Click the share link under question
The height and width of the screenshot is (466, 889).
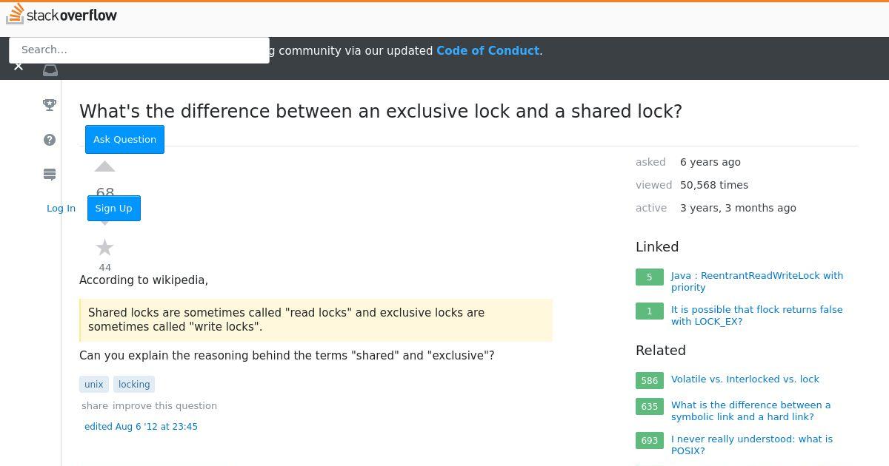coord(95,405)
